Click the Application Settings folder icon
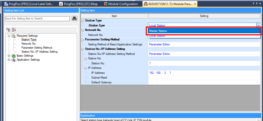The image size is (263, 121). [13, 60]
